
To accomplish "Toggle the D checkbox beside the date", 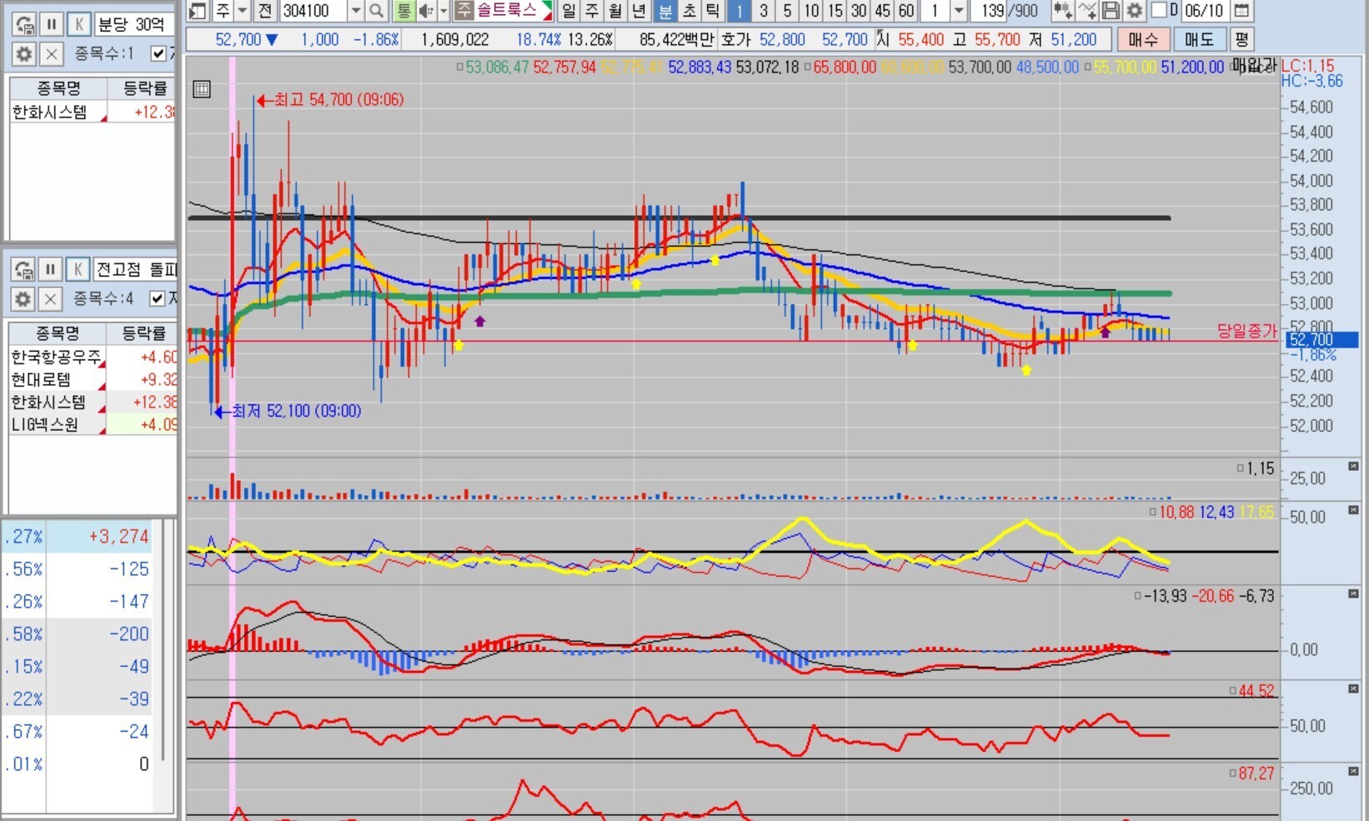I will (1159, 11).
